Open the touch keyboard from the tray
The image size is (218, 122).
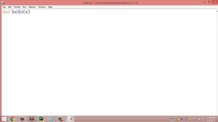[172, 119]
